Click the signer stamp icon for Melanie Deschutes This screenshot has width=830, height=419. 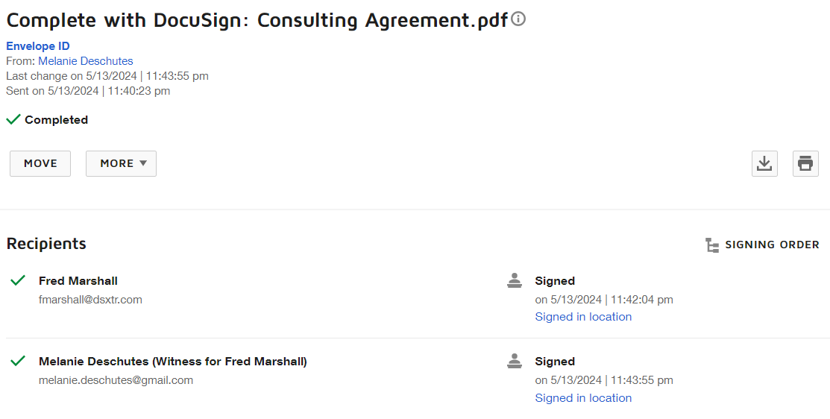[x=514, y=361]
